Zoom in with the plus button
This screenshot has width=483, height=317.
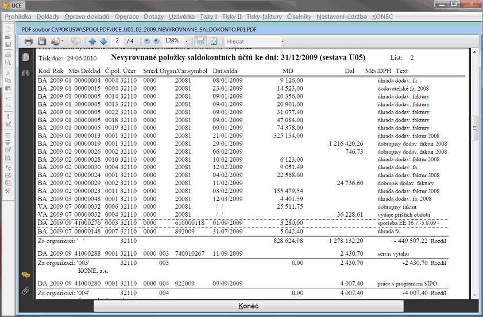click(156, 41)
